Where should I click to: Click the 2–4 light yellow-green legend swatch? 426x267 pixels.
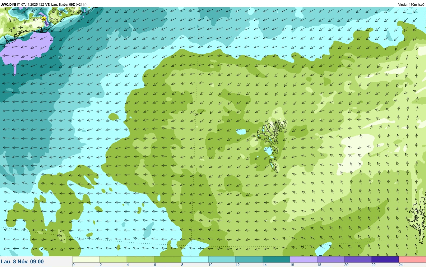113,259
